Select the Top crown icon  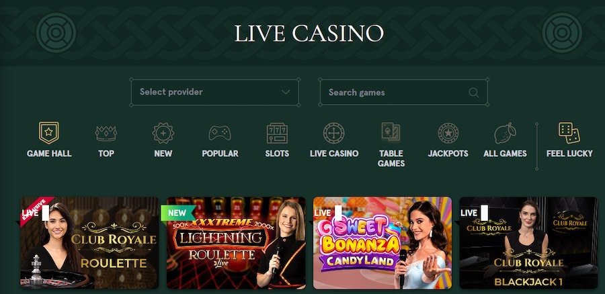pyautogui.click(x=106, y=134)
